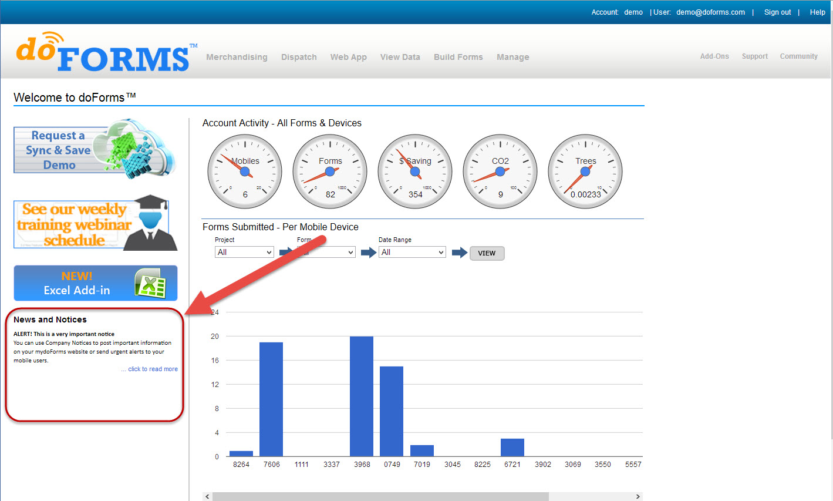Click the 'Welcome to doForms' heading
This screenshot has width=833, height=501.
(x=75, y=97)
